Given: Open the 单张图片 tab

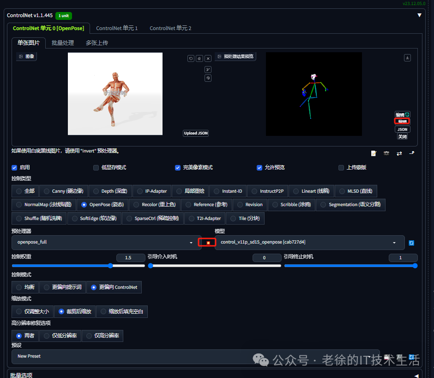Looking at the screenshot, I should coord(29,43).
